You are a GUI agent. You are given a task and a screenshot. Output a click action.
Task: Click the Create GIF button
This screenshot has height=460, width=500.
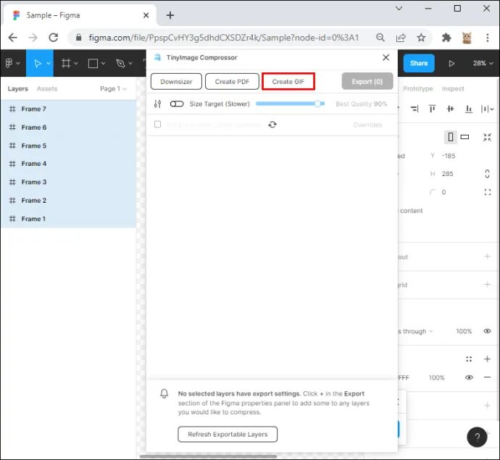pos(288,82)
